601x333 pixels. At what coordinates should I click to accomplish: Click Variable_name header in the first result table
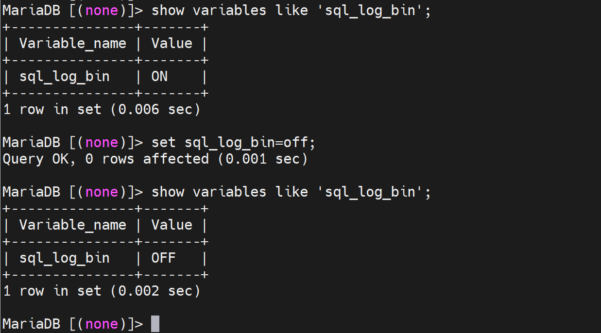(x=72, y=44)
